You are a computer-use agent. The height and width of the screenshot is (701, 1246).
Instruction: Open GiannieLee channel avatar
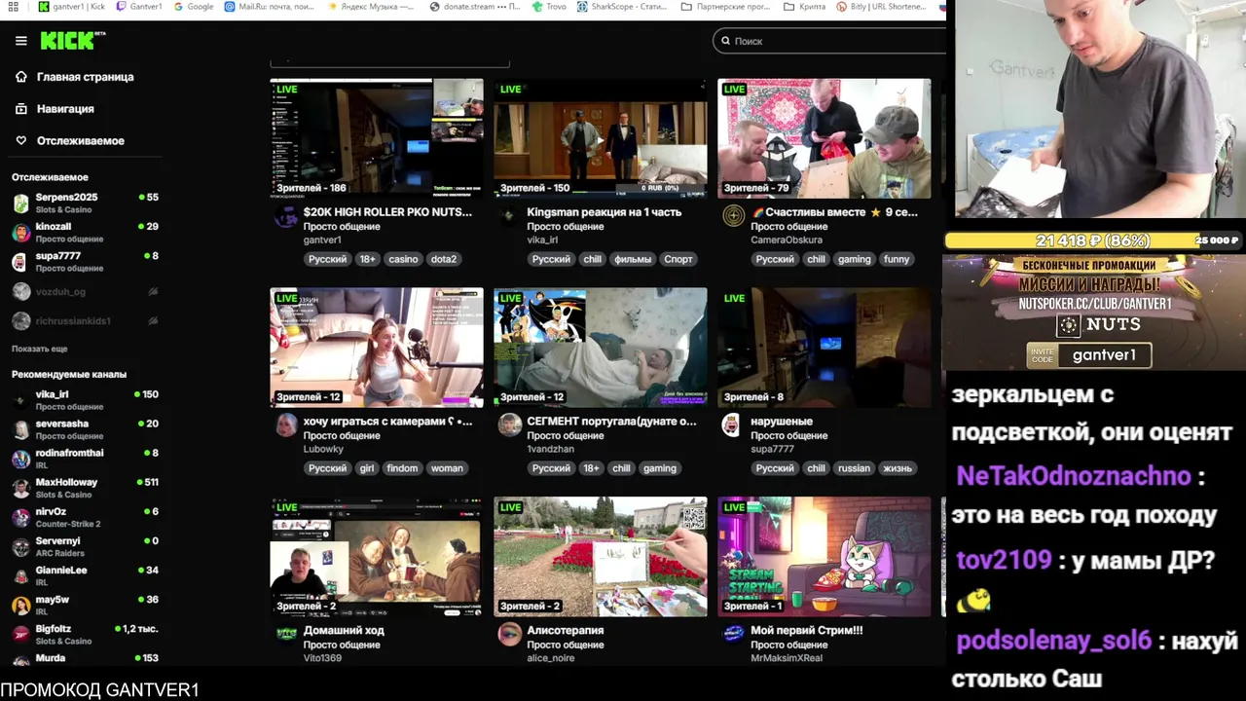20,575
